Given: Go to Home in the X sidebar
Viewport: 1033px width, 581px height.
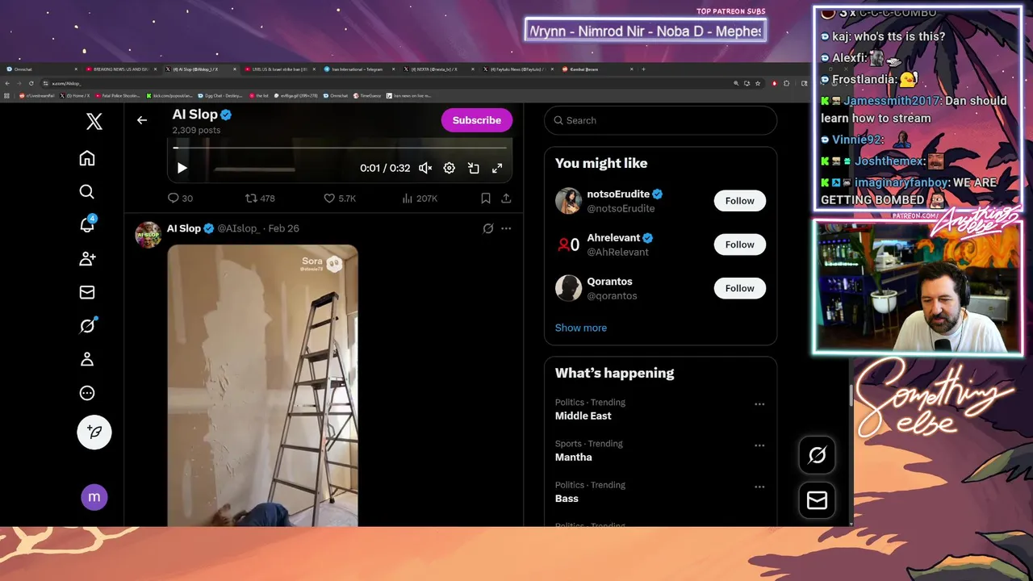Looking at the screenshot, I should click(x=87, y=158).
